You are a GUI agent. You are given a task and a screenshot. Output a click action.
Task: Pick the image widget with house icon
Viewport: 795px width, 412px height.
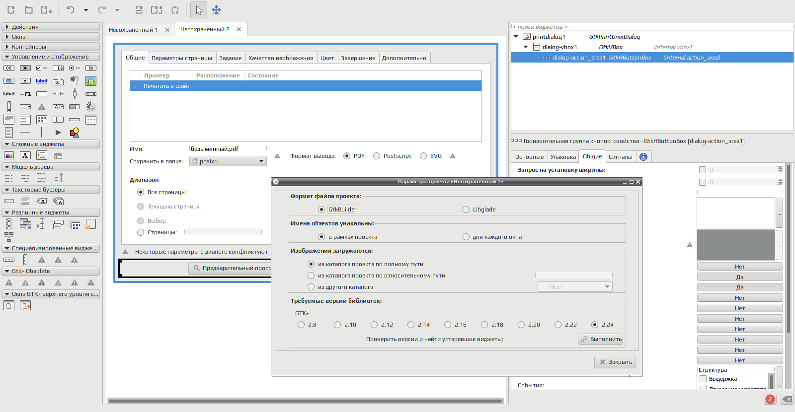(x=91, y=80)
